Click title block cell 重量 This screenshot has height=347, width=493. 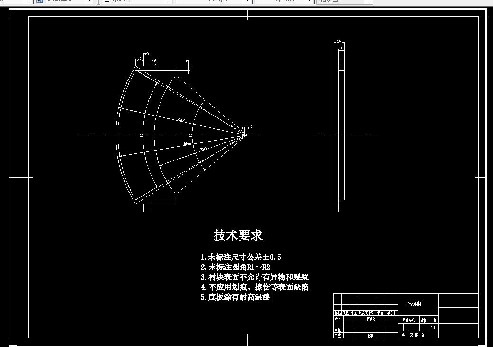423,320
